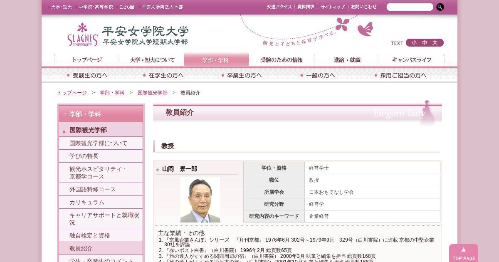Open 独自検定と資格 sidebar item
This screenshot has width=499, height=262.
(101, 235)
